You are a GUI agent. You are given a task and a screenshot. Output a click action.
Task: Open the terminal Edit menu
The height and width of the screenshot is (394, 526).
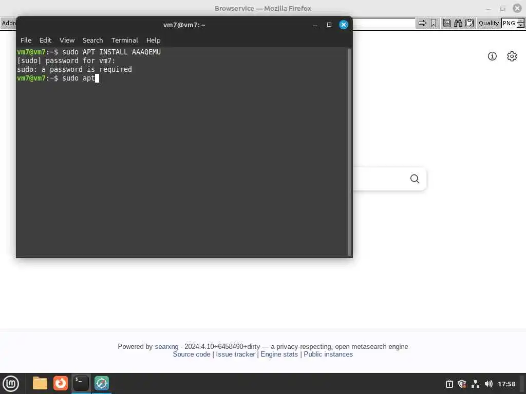coord(45,40)
